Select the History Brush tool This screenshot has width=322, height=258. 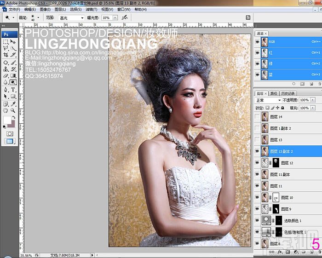(13, 69)
